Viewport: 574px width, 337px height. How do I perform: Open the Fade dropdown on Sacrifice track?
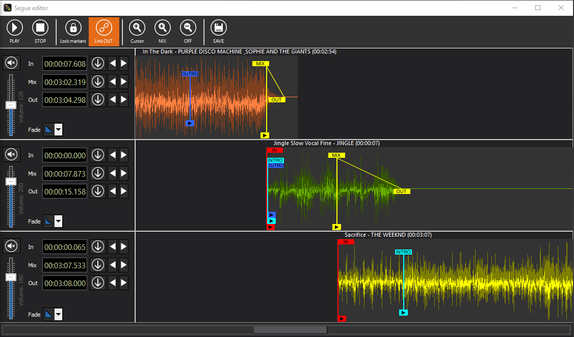coord(59,314)
